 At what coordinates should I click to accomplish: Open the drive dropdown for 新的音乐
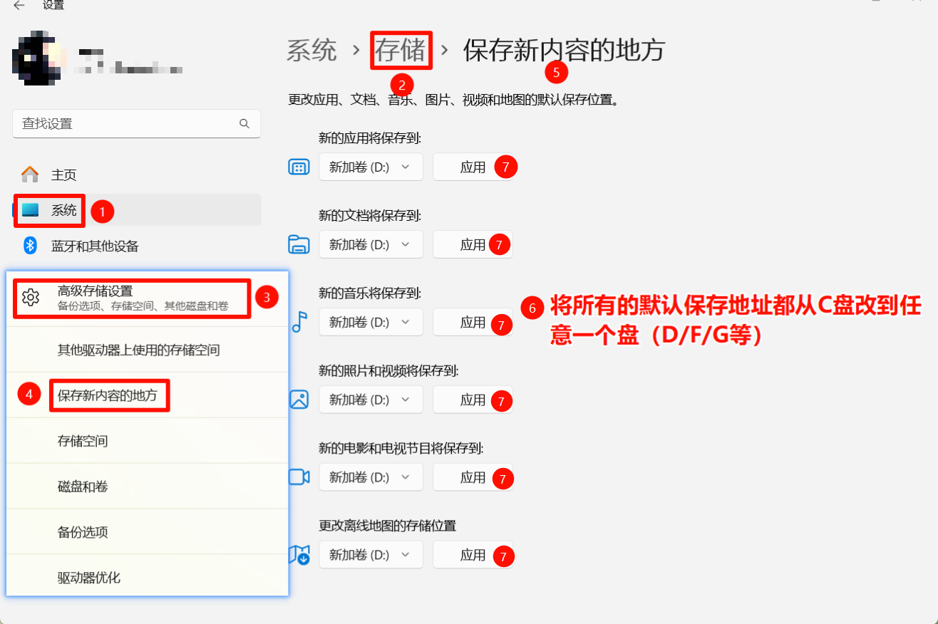(371, 322)
